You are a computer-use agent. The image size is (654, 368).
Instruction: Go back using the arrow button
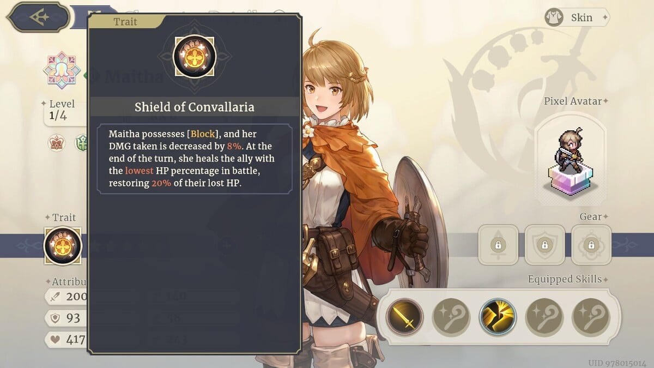(38, 17)
